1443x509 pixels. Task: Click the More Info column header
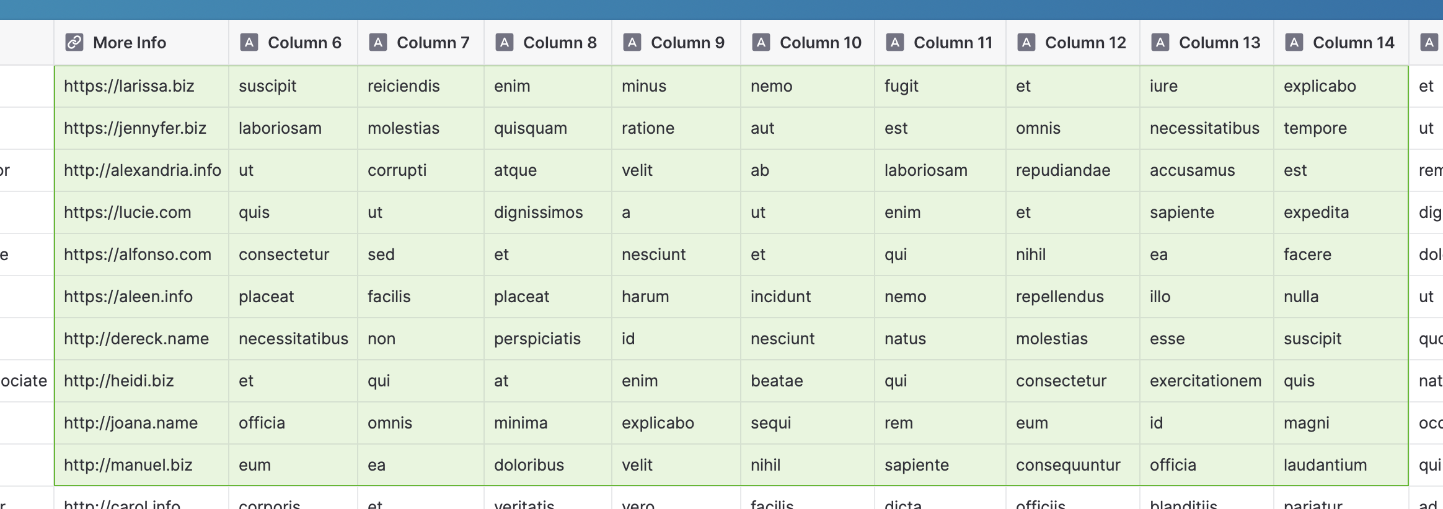pos(141,42)
